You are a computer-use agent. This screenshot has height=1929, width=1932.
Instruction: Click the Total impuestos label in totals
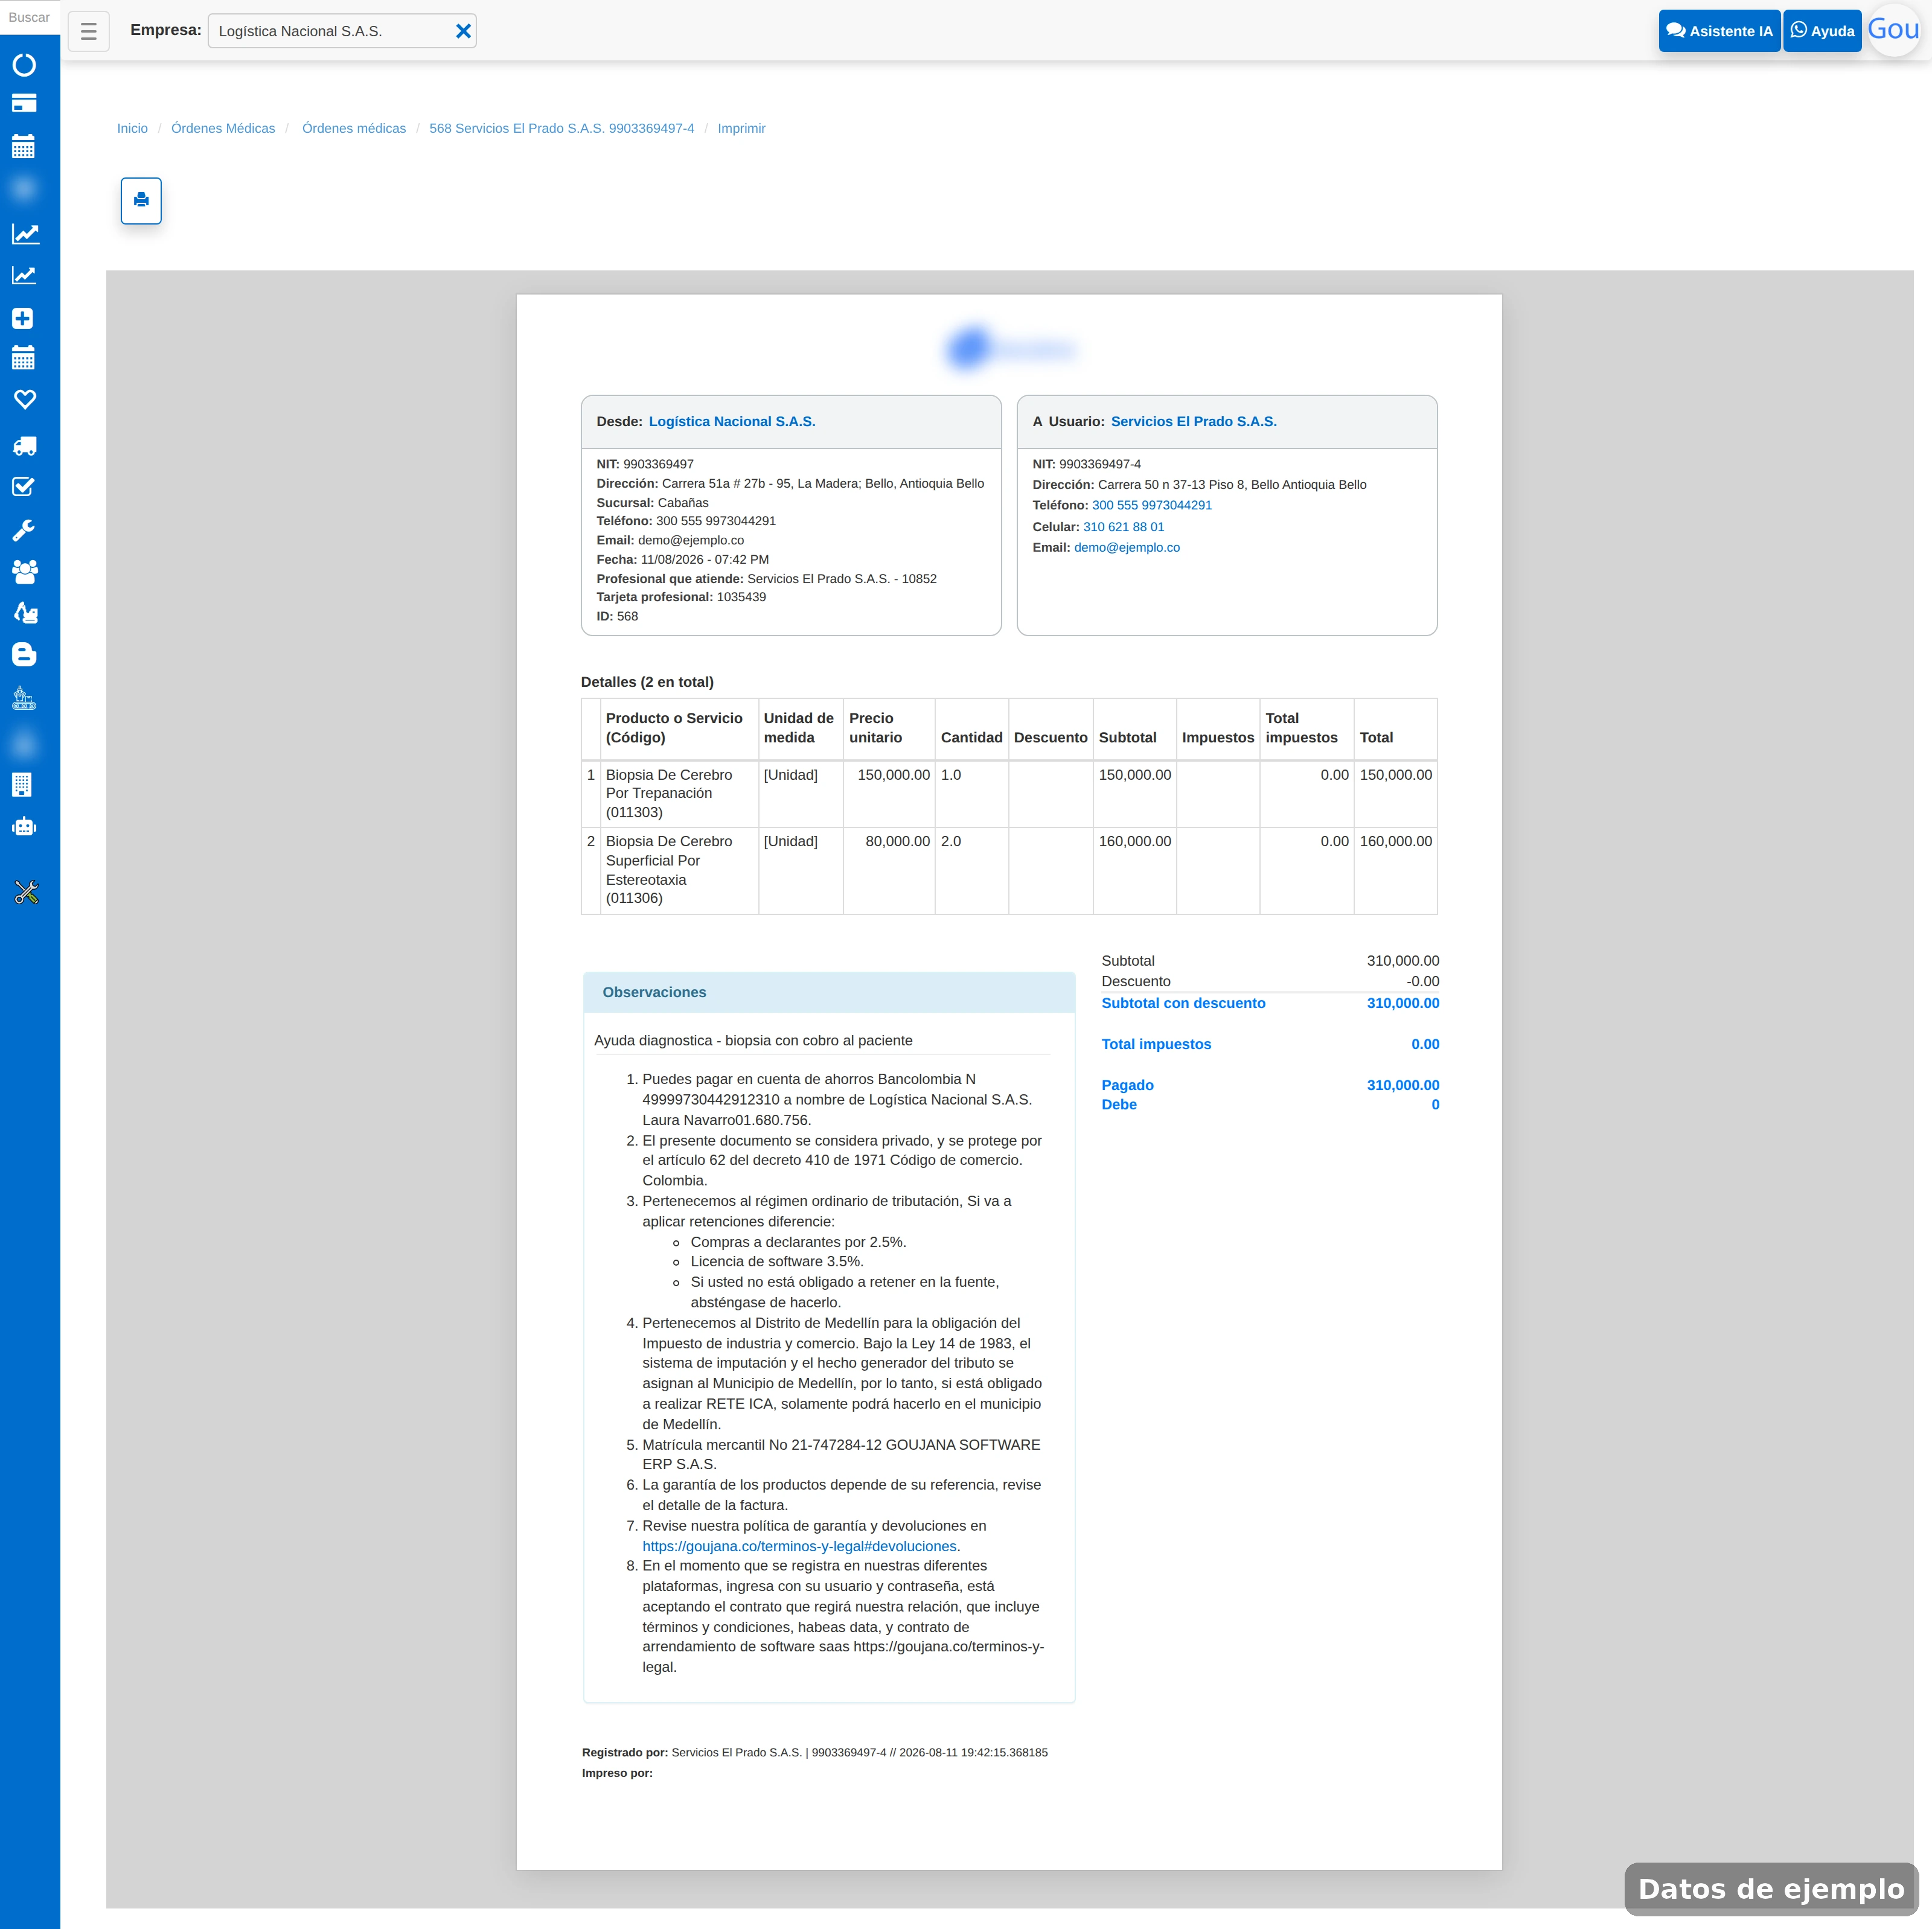[x=1156, y=1044]
